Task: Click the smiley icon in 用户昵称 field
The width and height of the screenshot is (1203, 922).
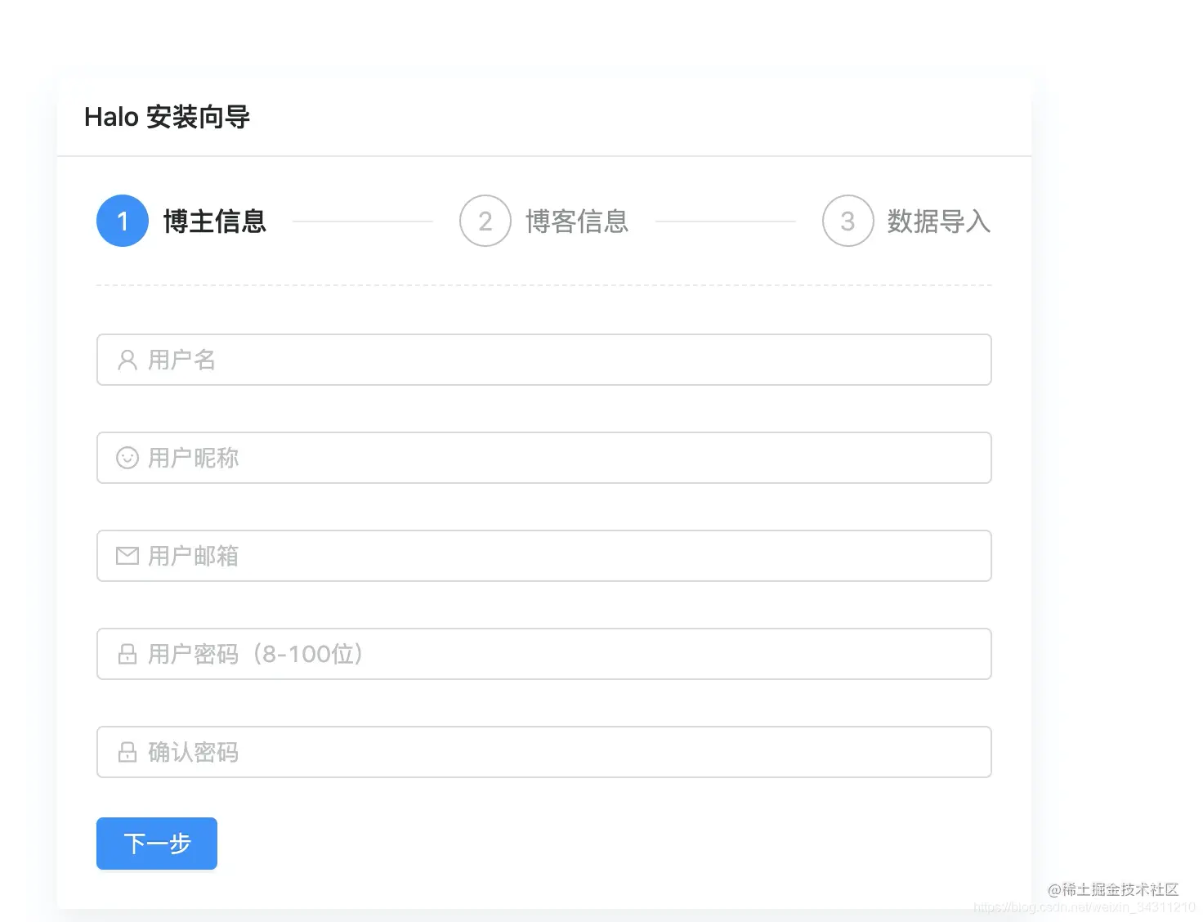Action: tap(127, 458)
